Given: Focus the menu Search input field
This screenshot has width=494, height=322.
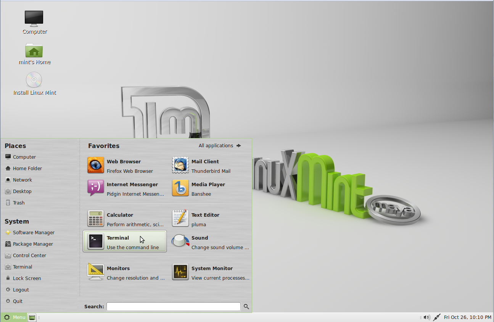Looking at the screenshot, I should click(x=174, y=306).
